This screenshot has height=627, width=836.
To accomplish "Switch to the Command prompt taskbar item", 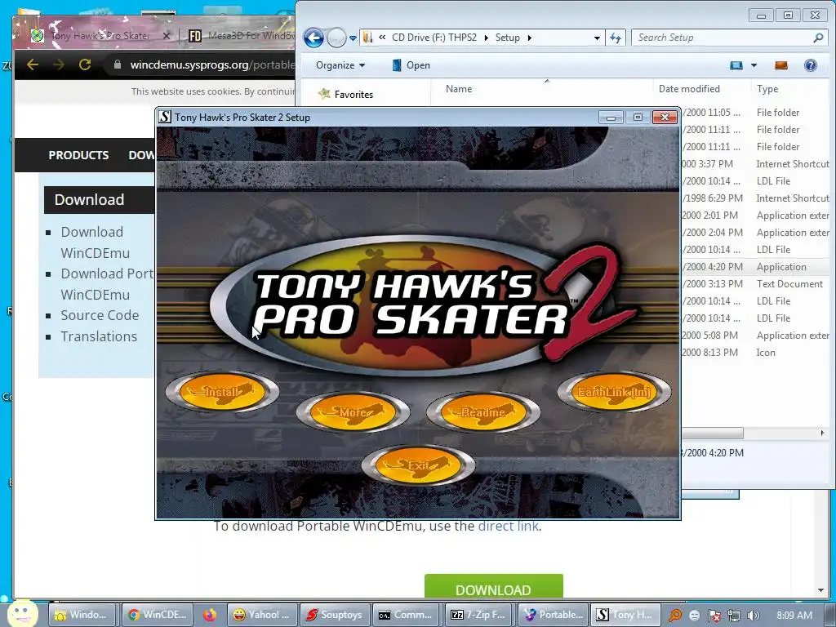I will [407, 615].
